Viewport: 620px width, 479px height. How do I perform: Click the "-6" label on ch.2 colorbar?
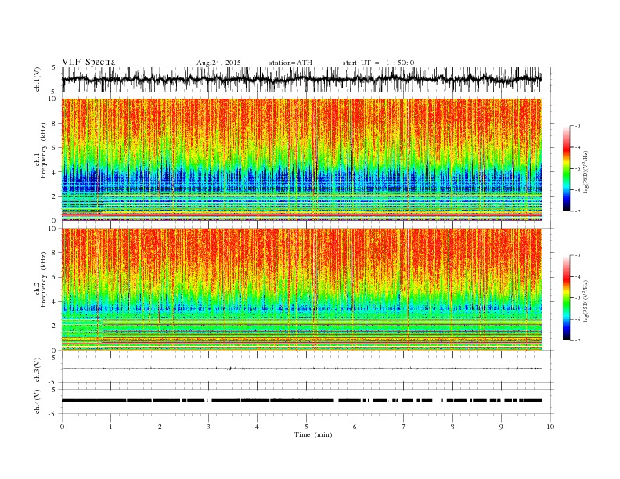tap(577, 319)
